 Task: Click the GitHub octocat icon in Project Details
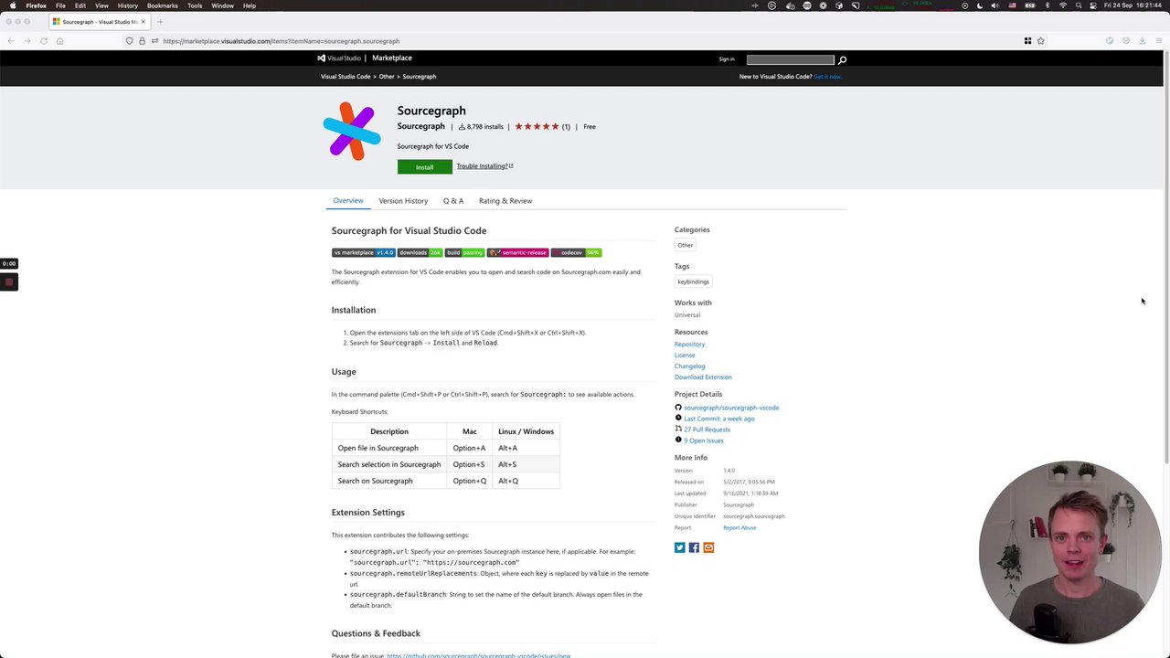[x=678, y=408]
